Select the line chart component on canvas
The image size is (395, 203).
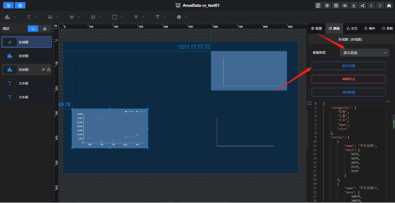[x=110, y=129]
